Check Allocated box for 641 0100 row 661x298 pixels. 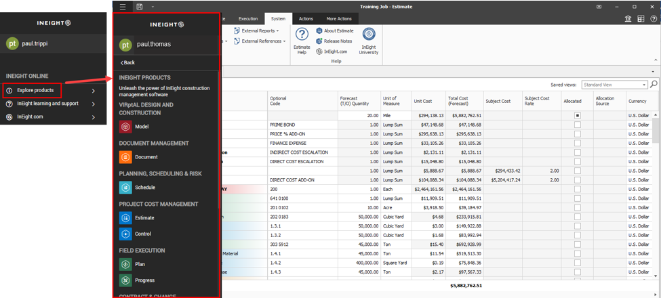[x=578, y=198]
